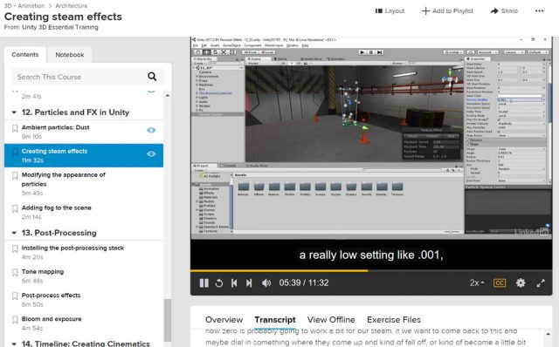Toggle closed captions CC button
This screenshot has height=347, width=559.
point(500,283)
